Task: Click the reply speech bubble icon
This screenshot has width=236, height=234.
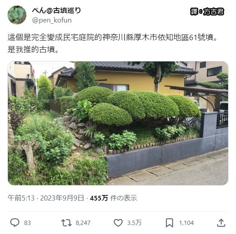Action: [x=15, y=223]
